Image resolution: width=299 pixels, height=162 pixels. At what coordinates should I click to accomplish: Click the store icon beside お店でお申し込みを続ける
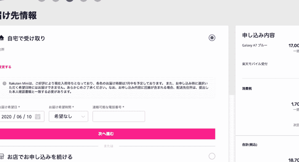point(1,156)
